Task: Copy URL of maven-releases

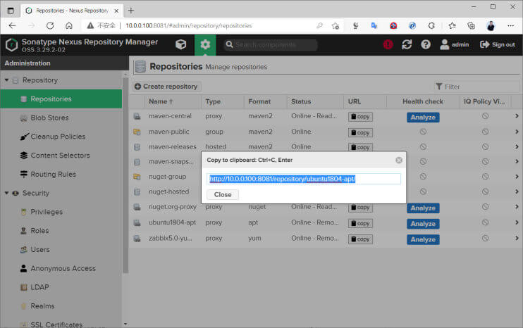Action: (360, 147)
